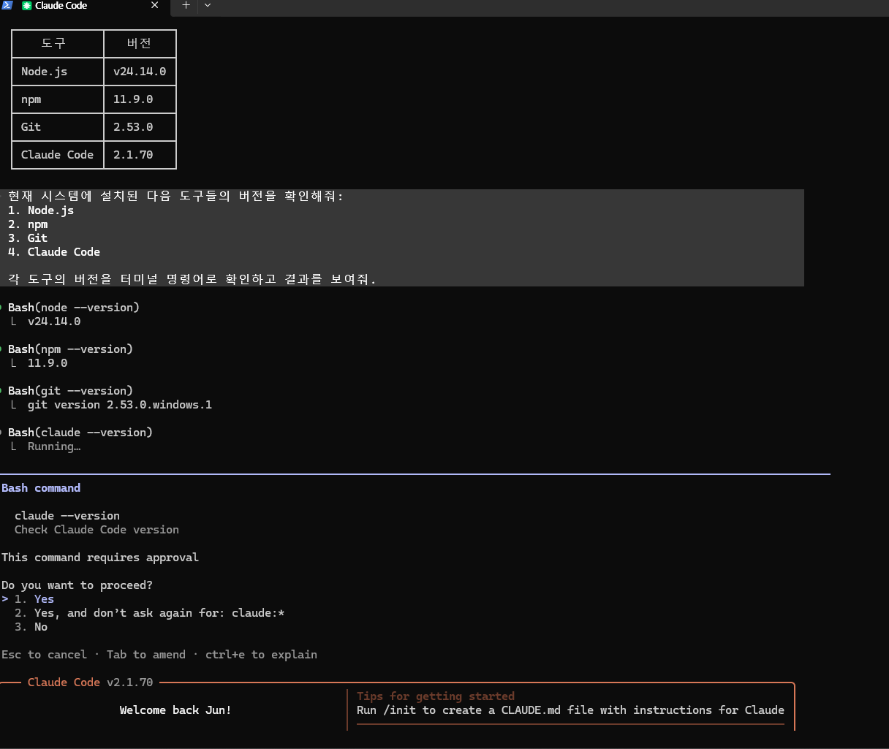Click the 버전 table header
Screen dimensions: 889x749
click(x=140, y=44)
